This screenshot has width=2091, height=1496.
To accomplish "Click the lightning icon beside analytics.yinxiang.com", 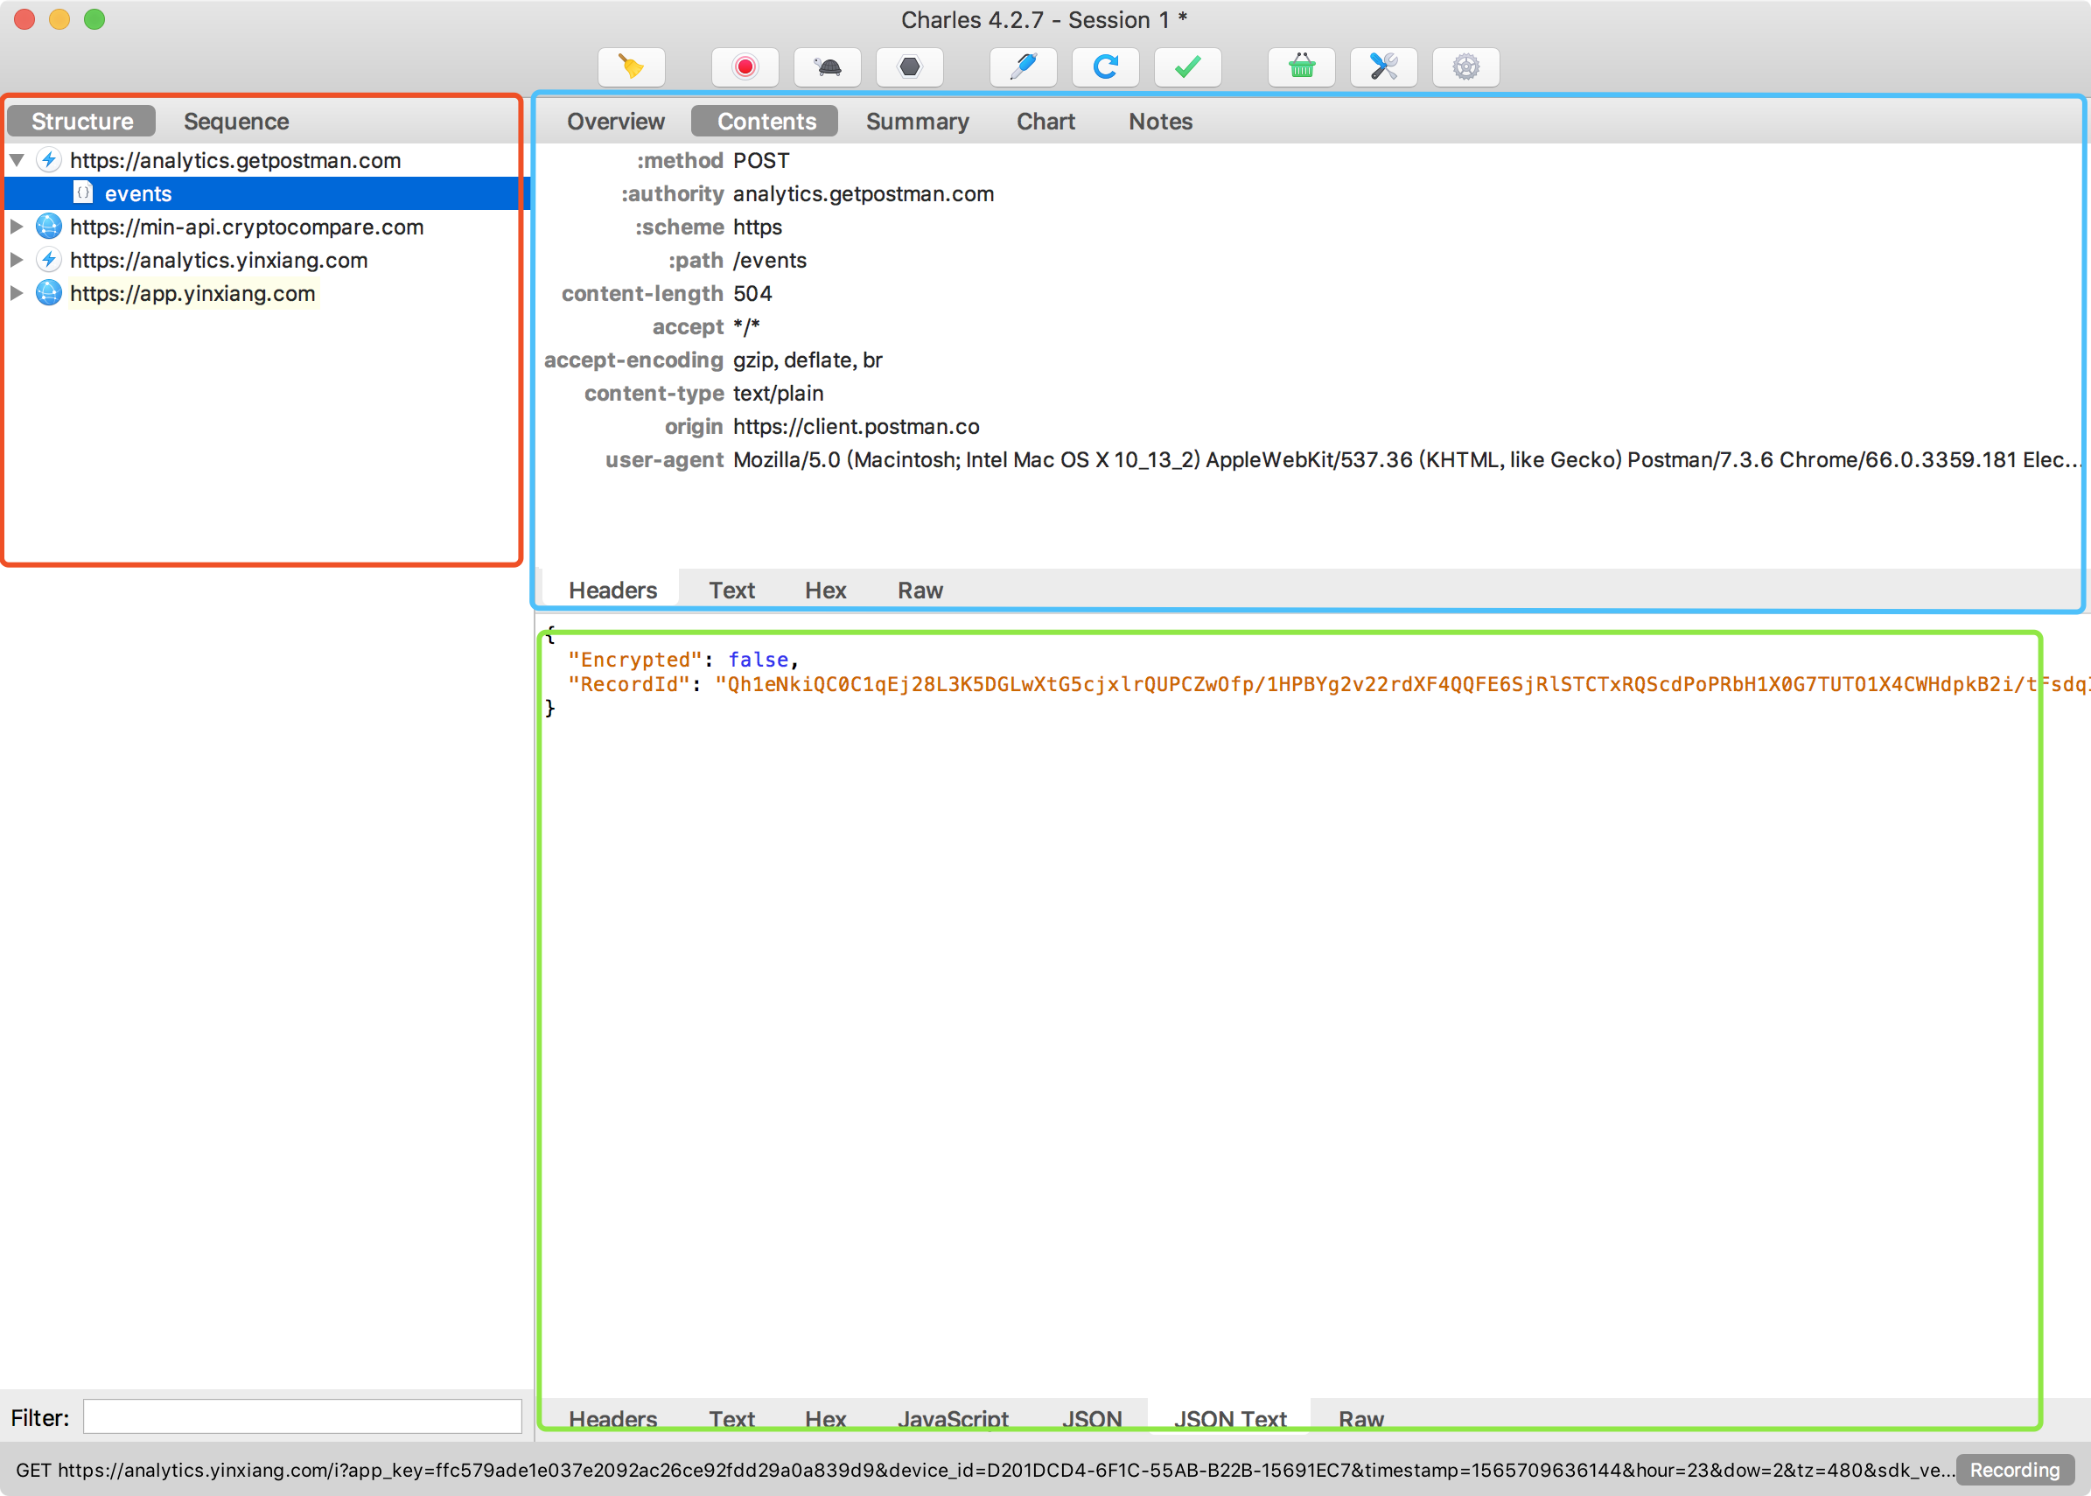I will click(x=49, y=260).
